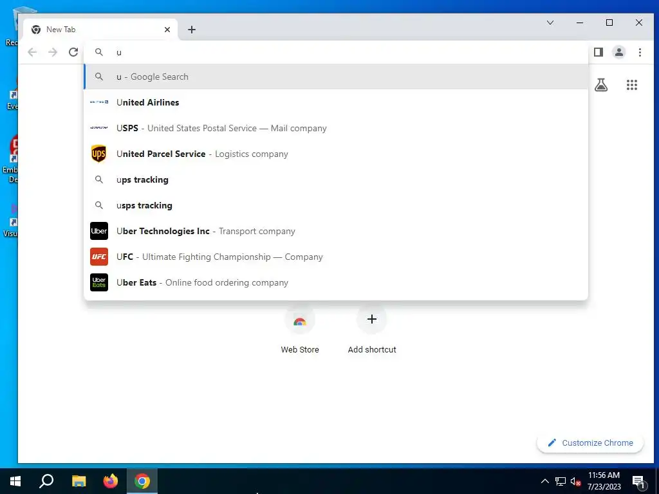Open taskbar search magnifier
The height and width of the screenshot is (494, 659).
pyautogui.click(x=46, y=481)
